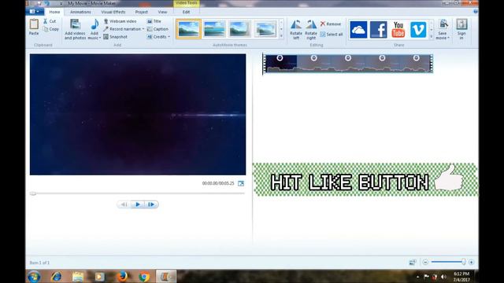504x283 pixels.
Task: Click the volume speaker tray icon
Action: [443, 277]
